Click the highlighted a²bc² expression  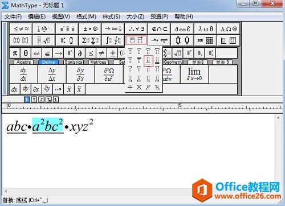pyautogui.click(x=47, y=125)
